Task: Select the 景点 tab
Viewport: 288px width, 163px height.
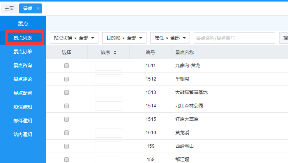Action: 28,8
